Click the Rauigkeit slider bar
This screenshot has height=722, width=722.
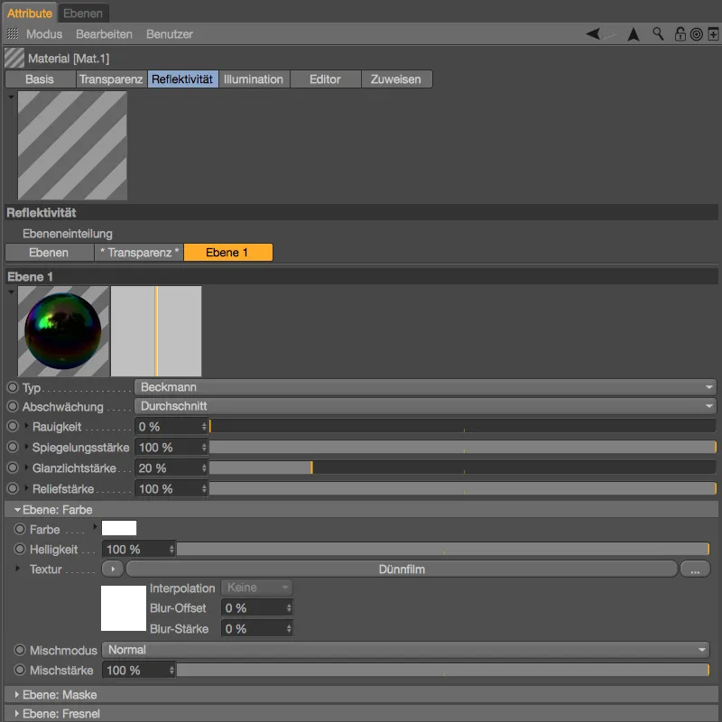click(462, 426)
